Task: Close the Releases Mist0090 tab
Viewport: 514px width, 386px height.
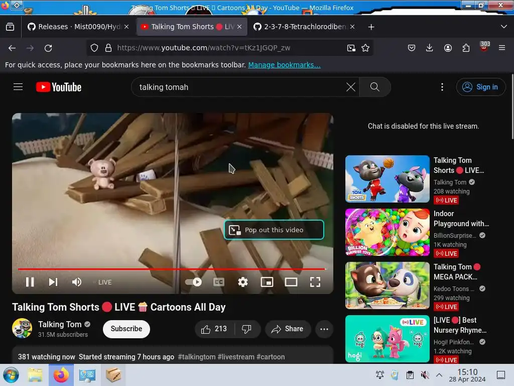Action: (126, 27)
